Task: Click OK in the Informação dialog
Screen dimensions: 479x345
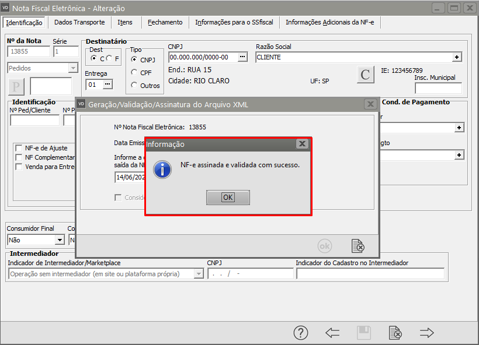Action: 228,198
